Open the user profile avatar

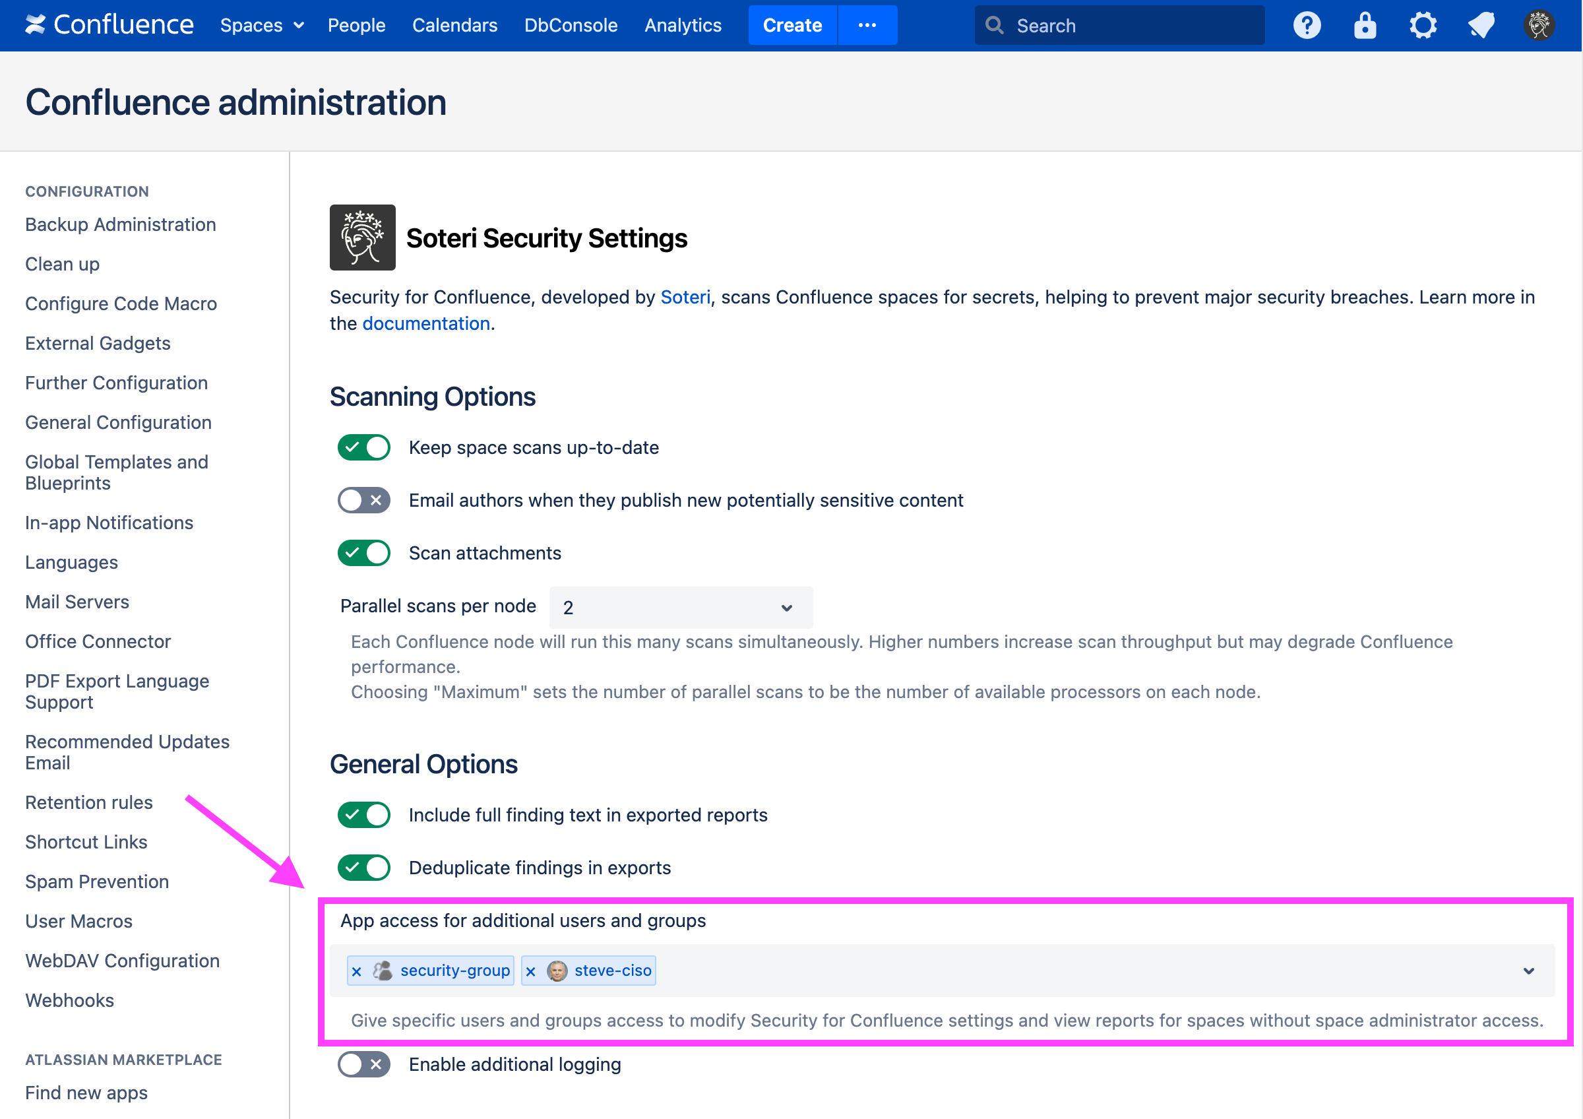click(x=1538, y=26)
